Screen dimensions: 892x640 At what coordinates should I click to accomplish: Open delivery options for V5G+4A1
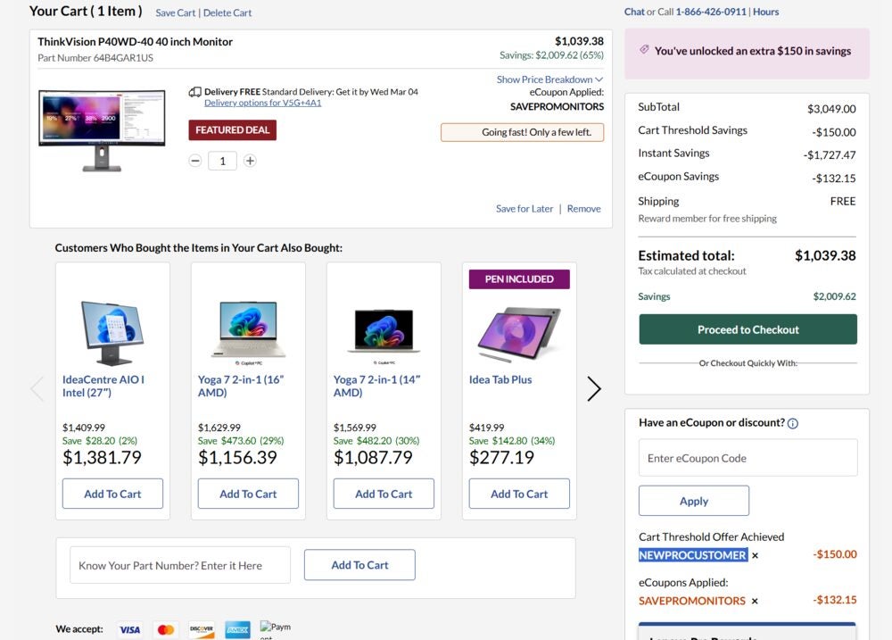coord(262,103)
